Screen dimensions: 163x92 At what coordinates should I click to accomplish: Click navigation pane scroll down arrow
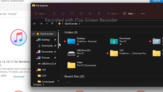[58, 81]
